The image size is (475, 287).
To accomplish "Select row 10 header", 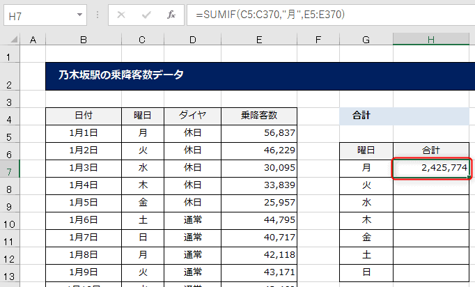I will click(x=10, y=222).
